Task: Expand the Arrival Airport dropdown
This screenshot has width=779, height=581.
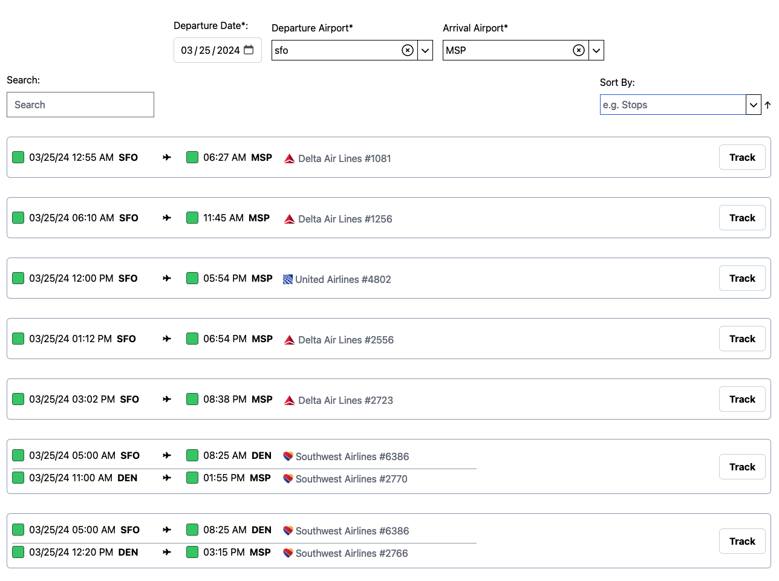Action: [x=596, y=50]
